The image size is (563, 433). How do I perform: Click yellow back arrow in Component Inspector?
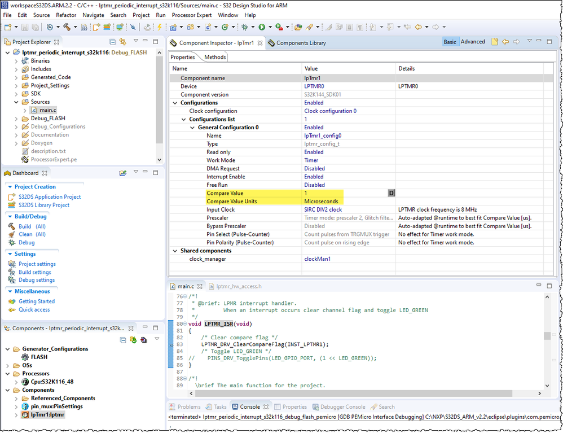tap(505, 42)
